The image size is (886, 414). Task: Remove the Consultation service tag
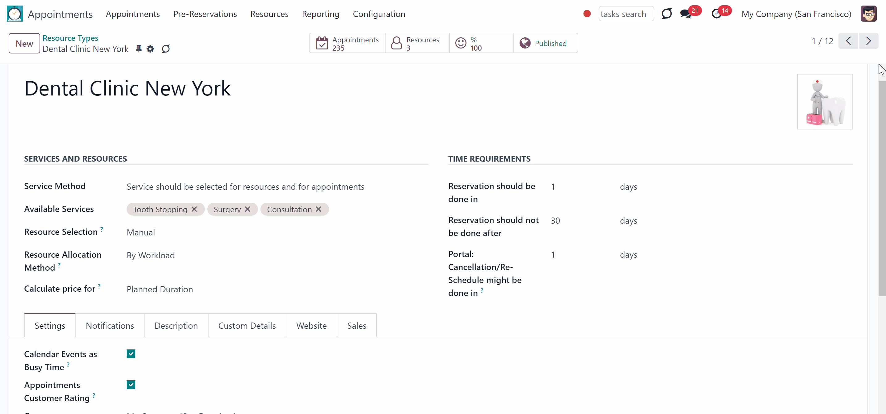point(319,209)
